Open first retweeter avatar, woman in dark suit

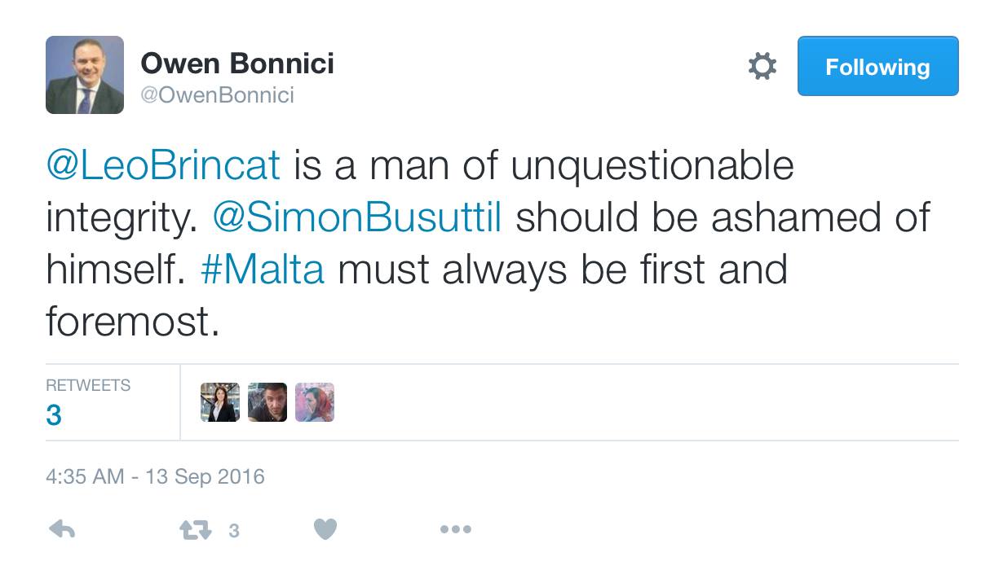coord(220,402)
